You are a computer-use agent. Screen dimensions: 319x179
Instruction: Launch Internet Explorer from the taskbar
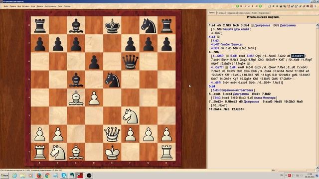[x=14, y=176]
